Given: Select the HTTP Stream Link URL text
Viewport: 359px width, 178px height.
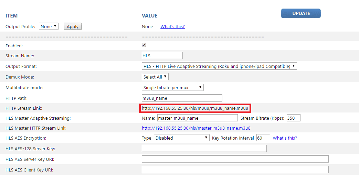Looking at the screenshot, I should point(195,108).
